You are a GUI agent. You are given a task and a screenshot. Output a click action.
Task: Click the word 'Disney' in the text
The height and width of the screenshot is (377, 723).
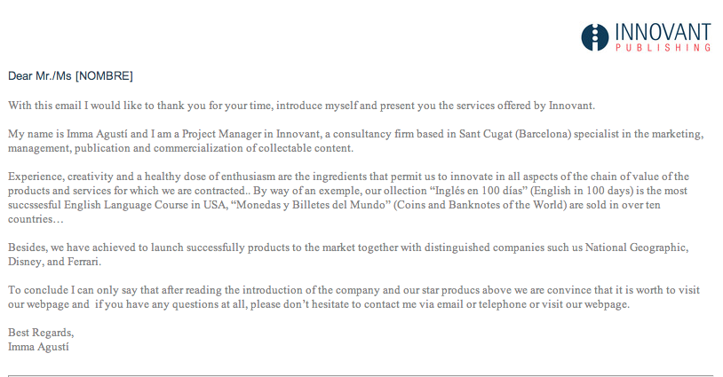coord(25,262)
